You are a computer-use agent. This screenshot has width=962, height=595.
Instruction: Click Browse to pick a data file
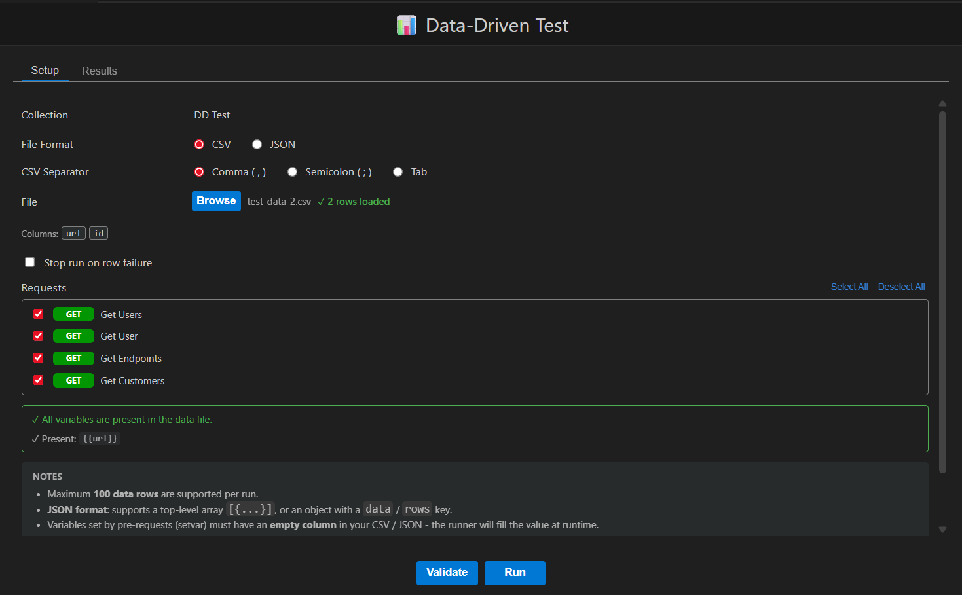(216, 201)
